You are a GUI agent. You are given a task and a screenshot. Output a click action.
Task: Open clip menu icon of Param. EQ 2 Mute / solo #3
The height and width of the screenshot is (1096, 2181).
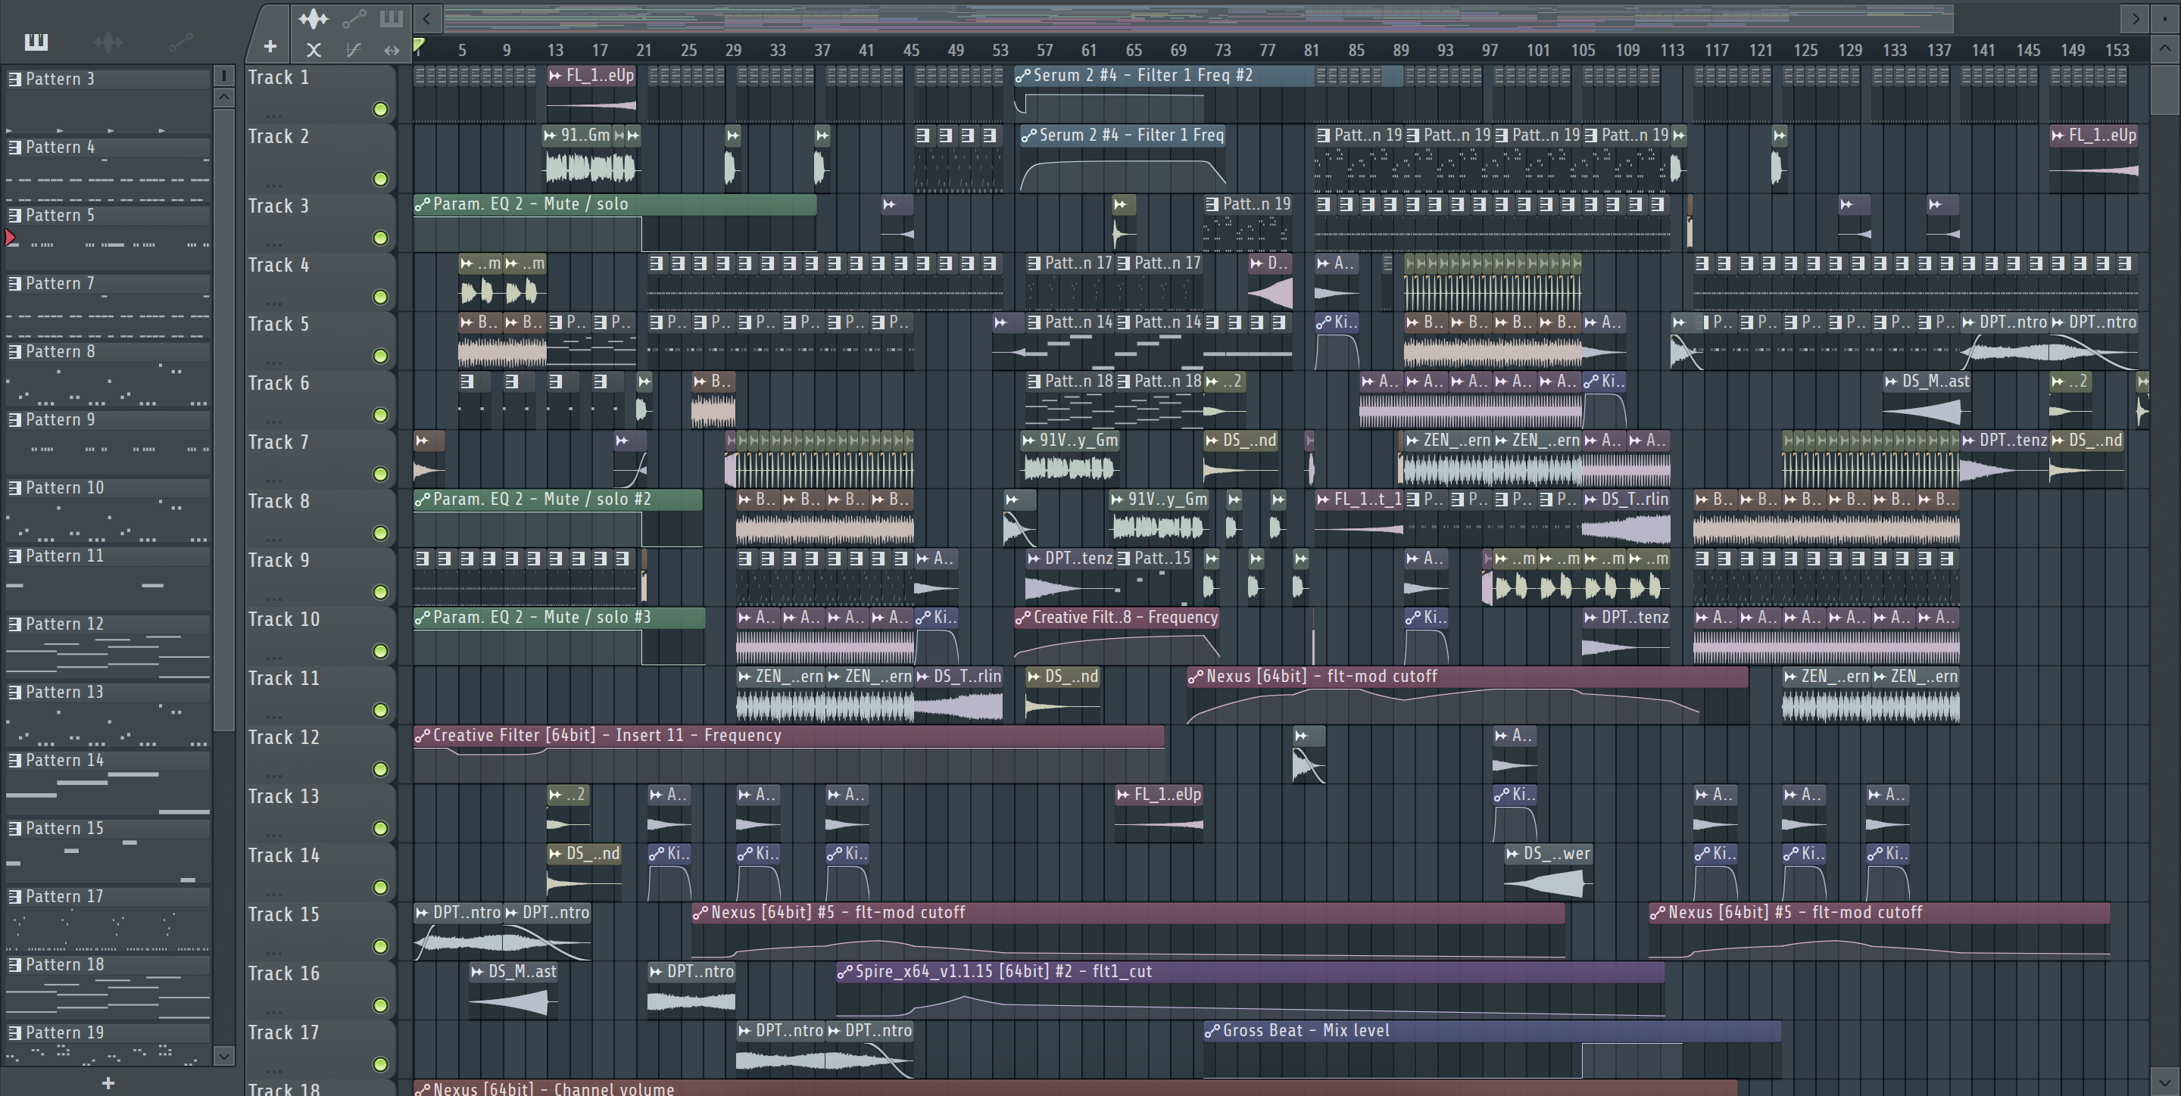tap(422, 618)
